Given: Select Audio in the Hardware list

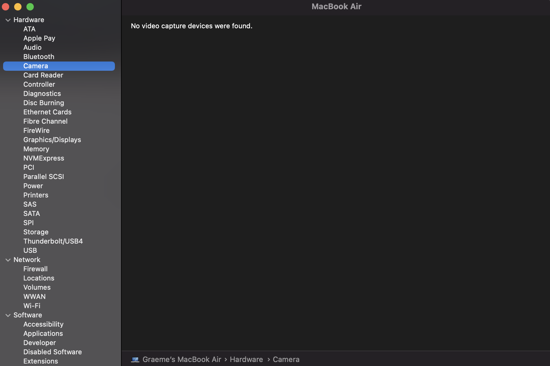Looking at the screenshot, I should [x=33, y=47].
